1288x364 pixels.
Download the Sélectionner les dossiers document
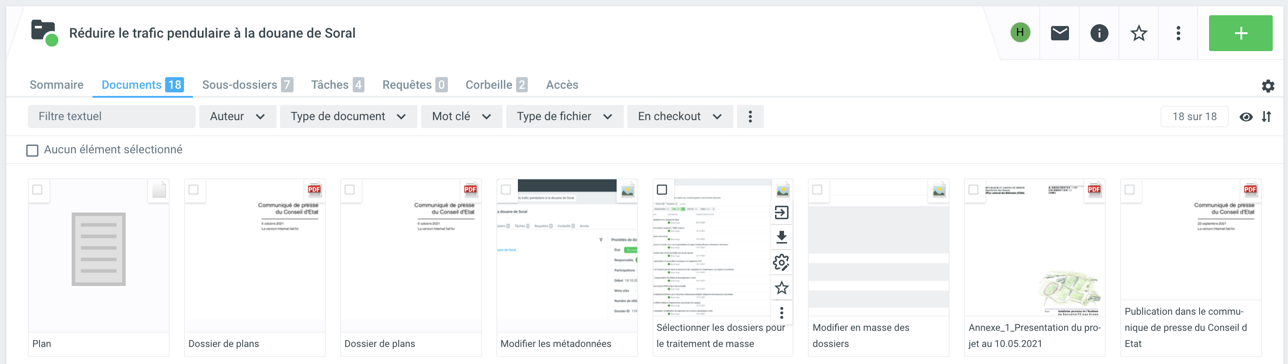781,237
